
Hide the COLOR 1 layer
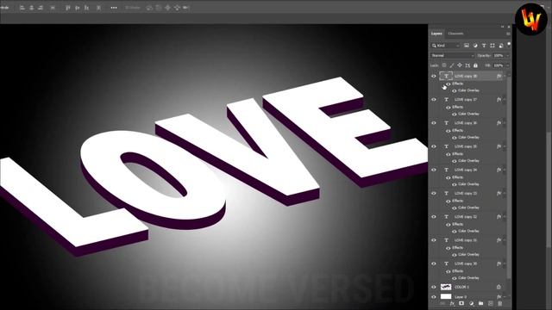(434, 287)
